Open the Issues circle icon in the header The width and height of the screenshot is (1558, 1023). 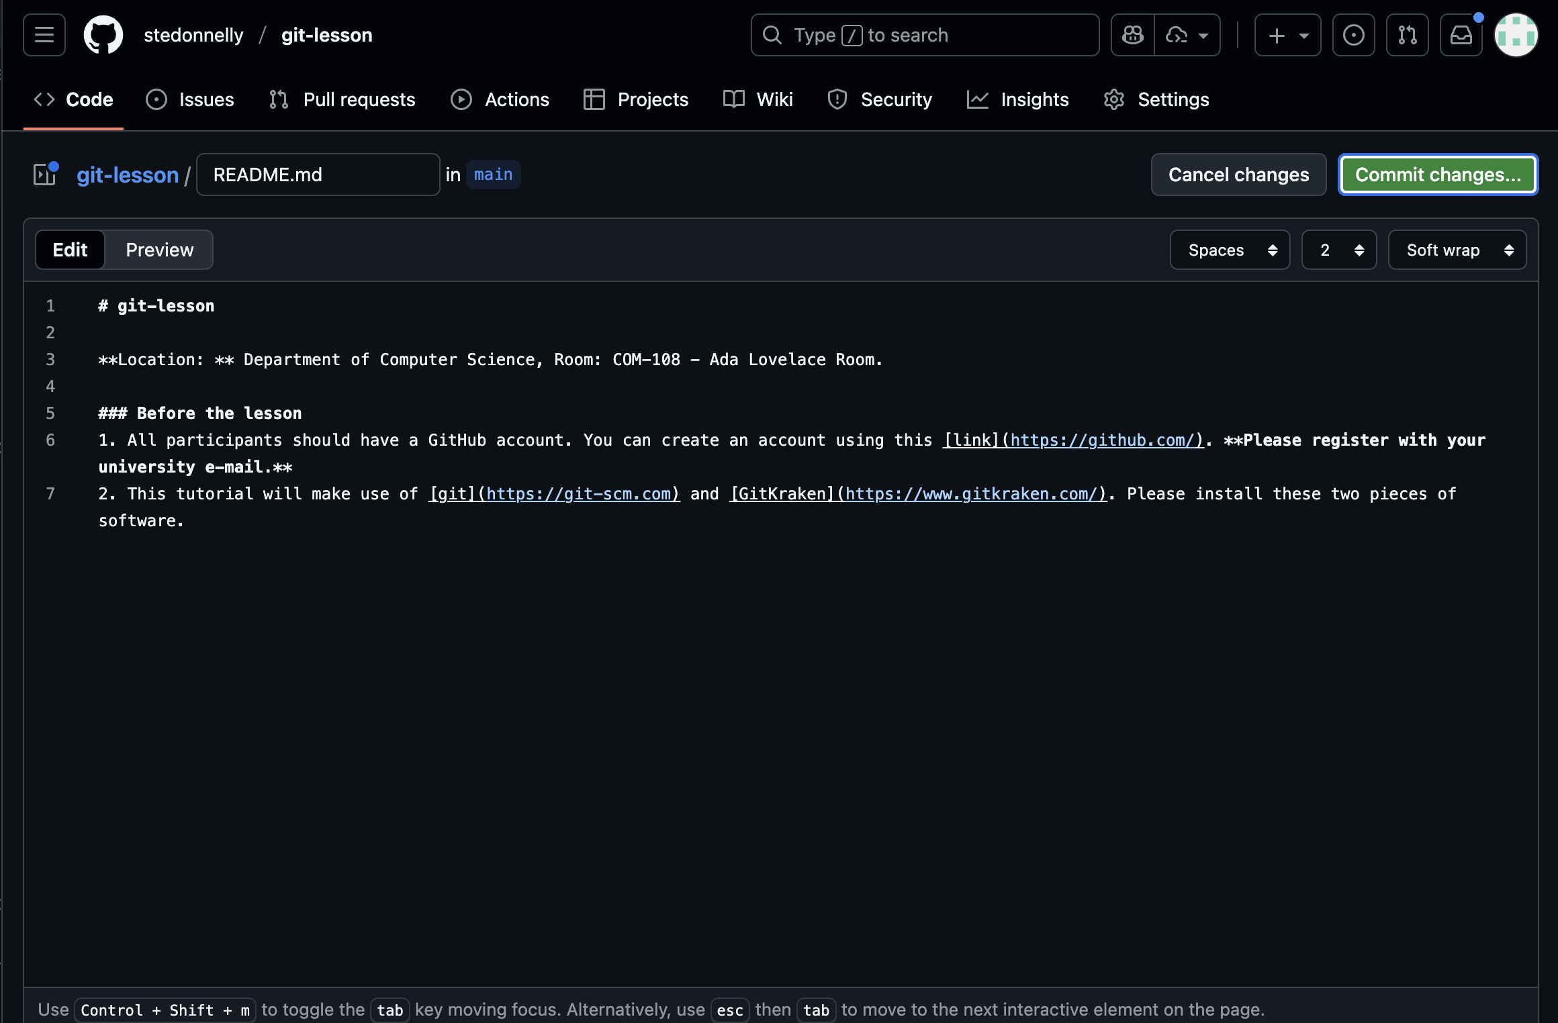pos(1353,35)
